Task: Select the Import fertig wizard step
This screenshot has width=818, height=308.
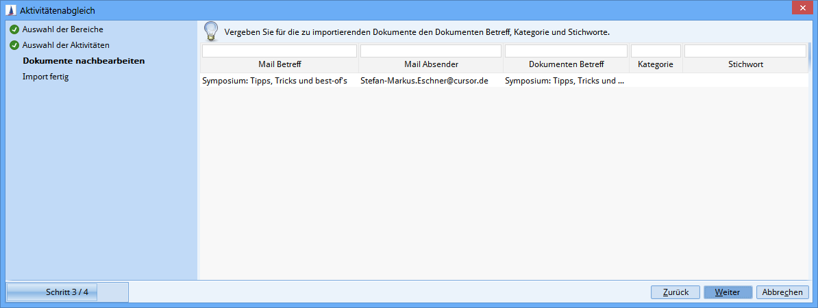Action: tap(45, 77)
